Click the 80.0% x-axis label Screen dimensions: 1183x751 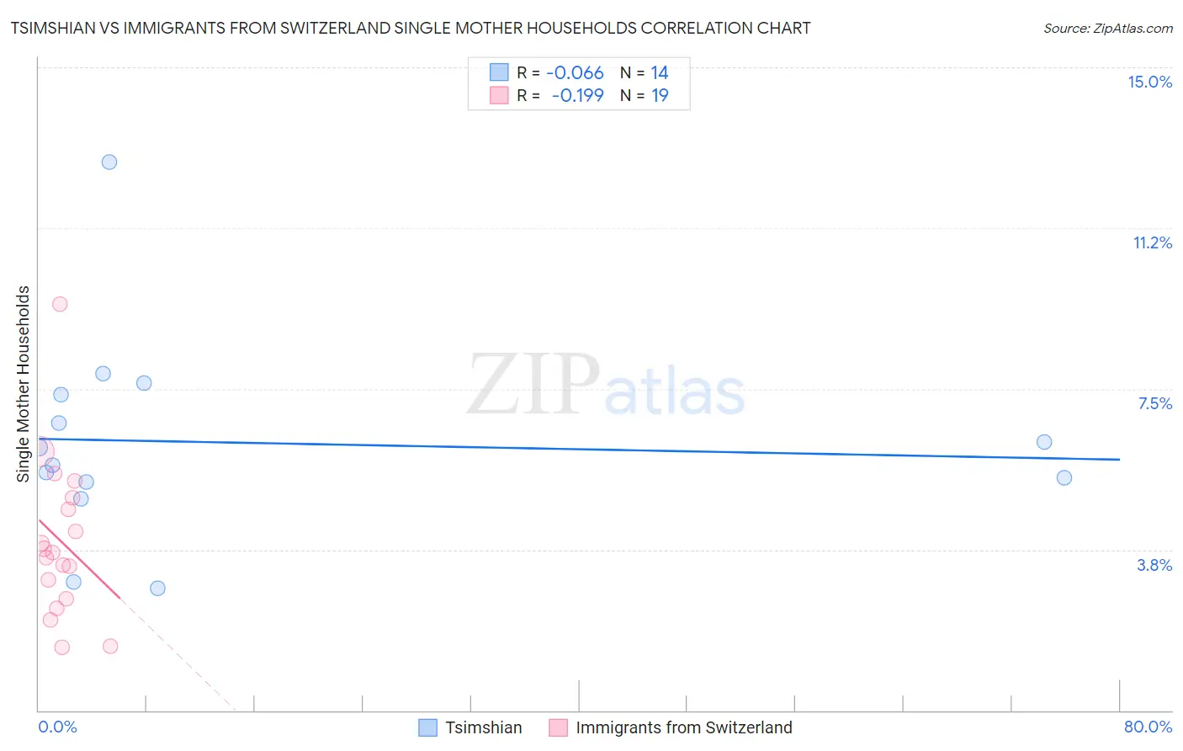1148,727
